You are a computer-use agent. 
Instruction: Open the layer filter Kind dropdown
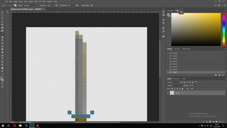(173, 82)
